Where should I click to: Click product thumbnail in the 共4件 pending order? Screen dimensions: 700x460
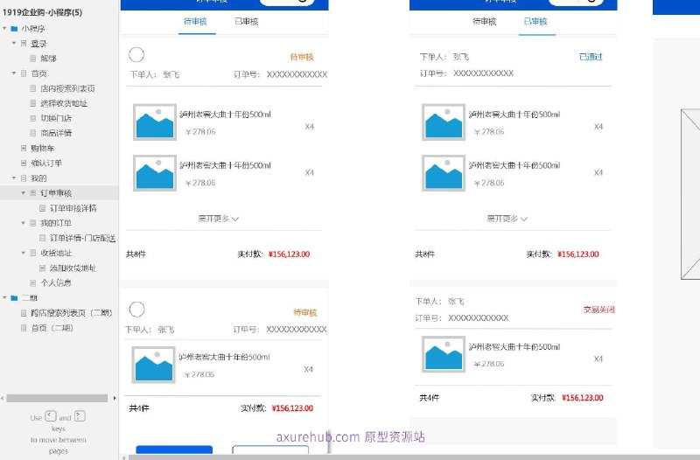point(154,365)
